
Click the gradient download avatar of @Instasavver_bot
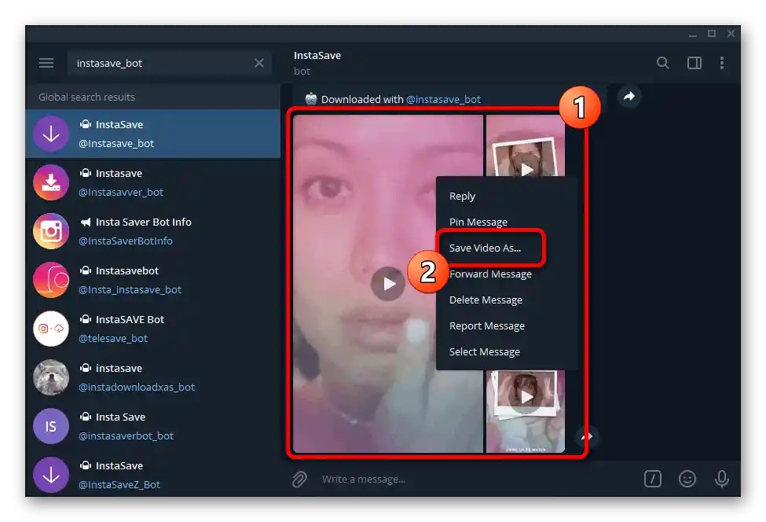[51, 182]
